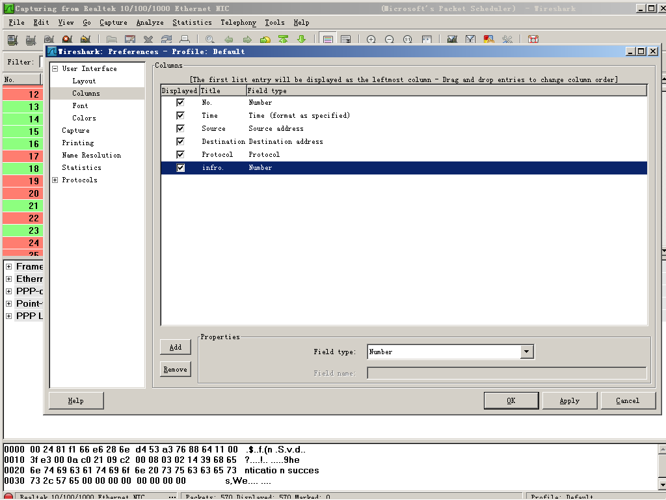Expand the Point-to-Point detail row
The height and width of the screenshot is (500, 666).
pos(8,303)
